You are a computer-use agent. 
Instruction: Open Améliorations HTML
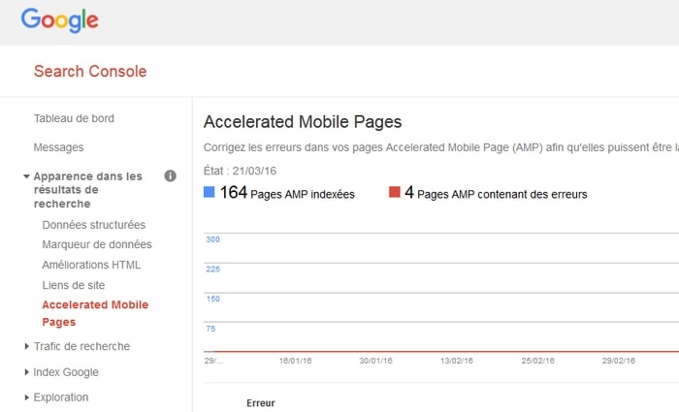pos(91,265)
